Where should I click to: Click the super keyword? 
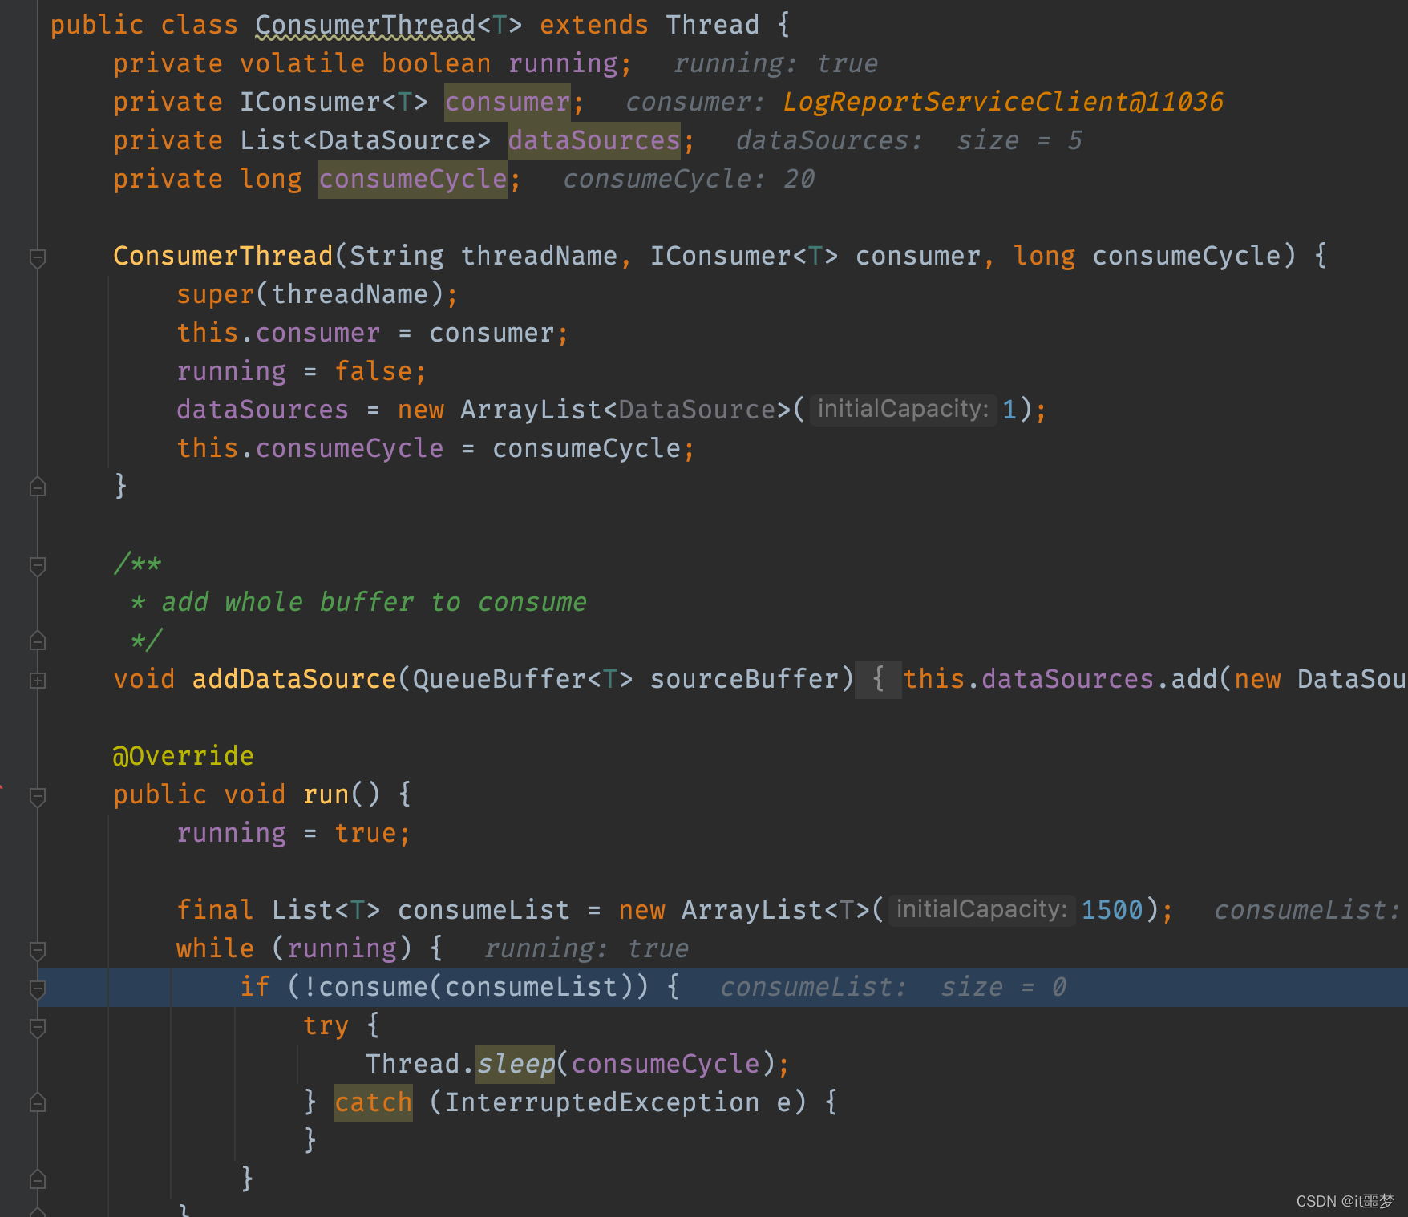pyautogui.click(x=215, y=294)
